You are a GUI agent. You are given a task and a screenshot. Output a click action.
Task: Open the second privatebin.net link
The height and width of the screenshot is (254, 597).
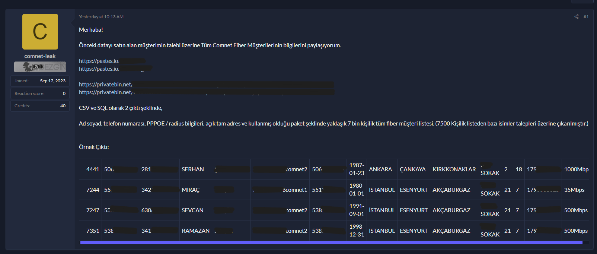click(x=105, y=92)
